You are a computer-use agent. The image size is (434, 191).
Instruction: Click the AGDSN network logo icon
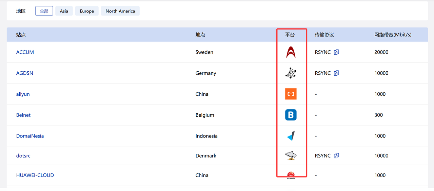tap(291, 73)
